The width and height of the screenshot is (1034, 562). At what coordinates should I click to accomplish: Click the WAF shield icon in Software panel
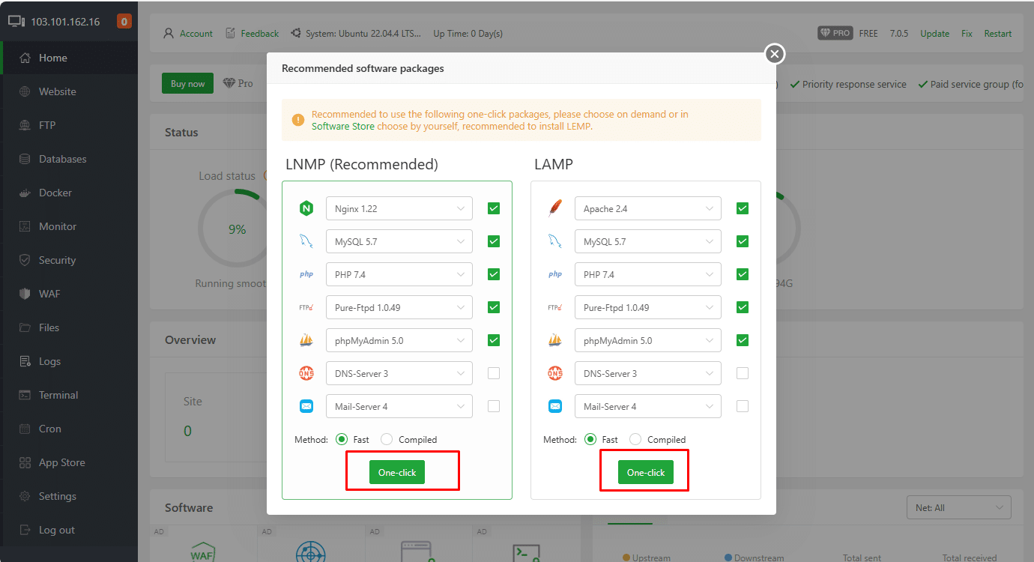tap(203, 553)
